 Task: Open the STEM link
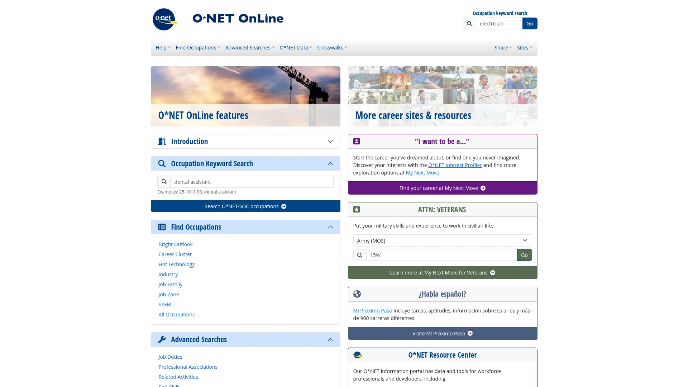[x=165, y=305]
